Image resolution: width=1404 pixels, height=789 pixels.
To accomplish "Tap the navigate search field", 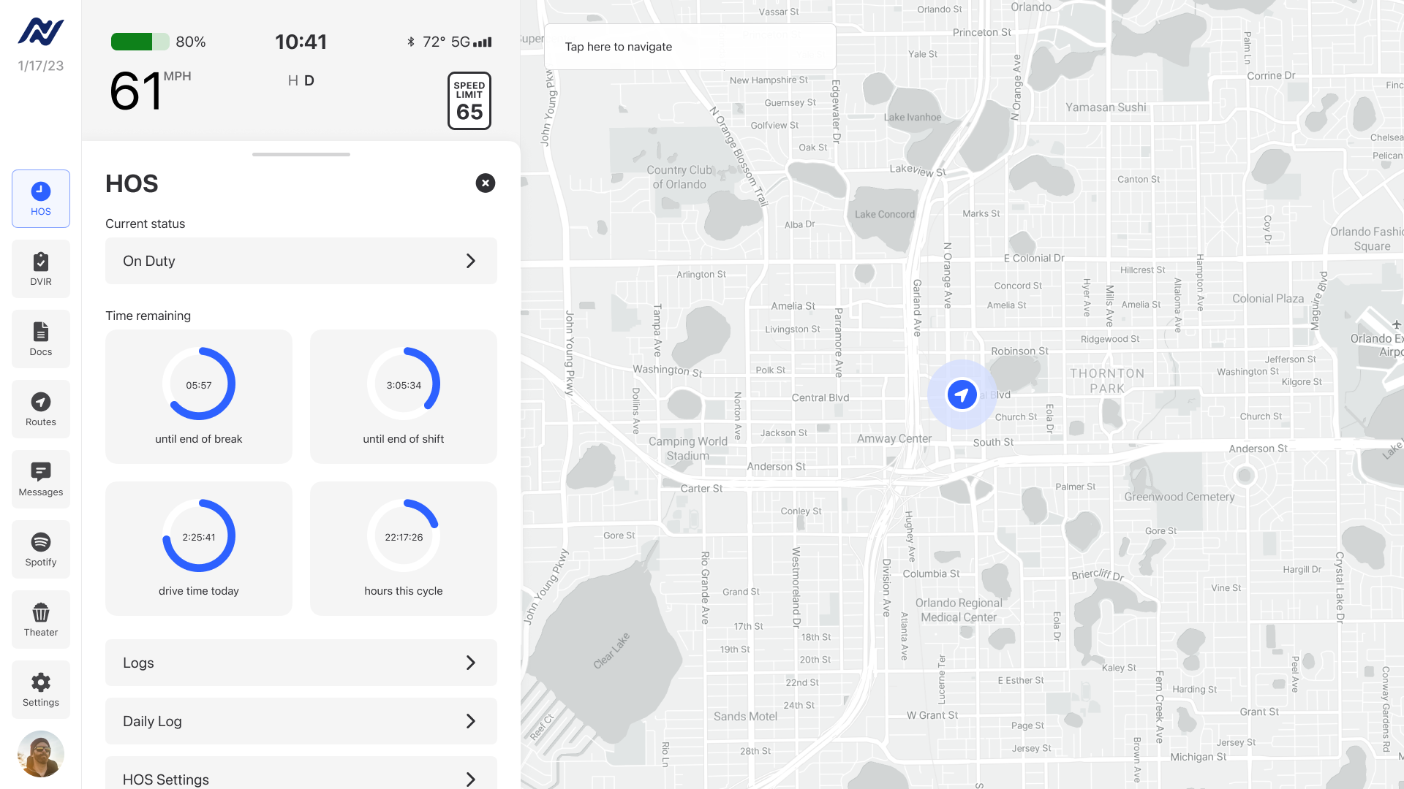I will point(690,47).
